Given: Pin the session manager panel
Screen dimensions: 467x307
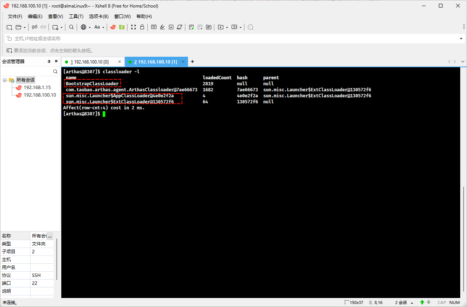Looking at the screenshot, I should tap(49, 61).
